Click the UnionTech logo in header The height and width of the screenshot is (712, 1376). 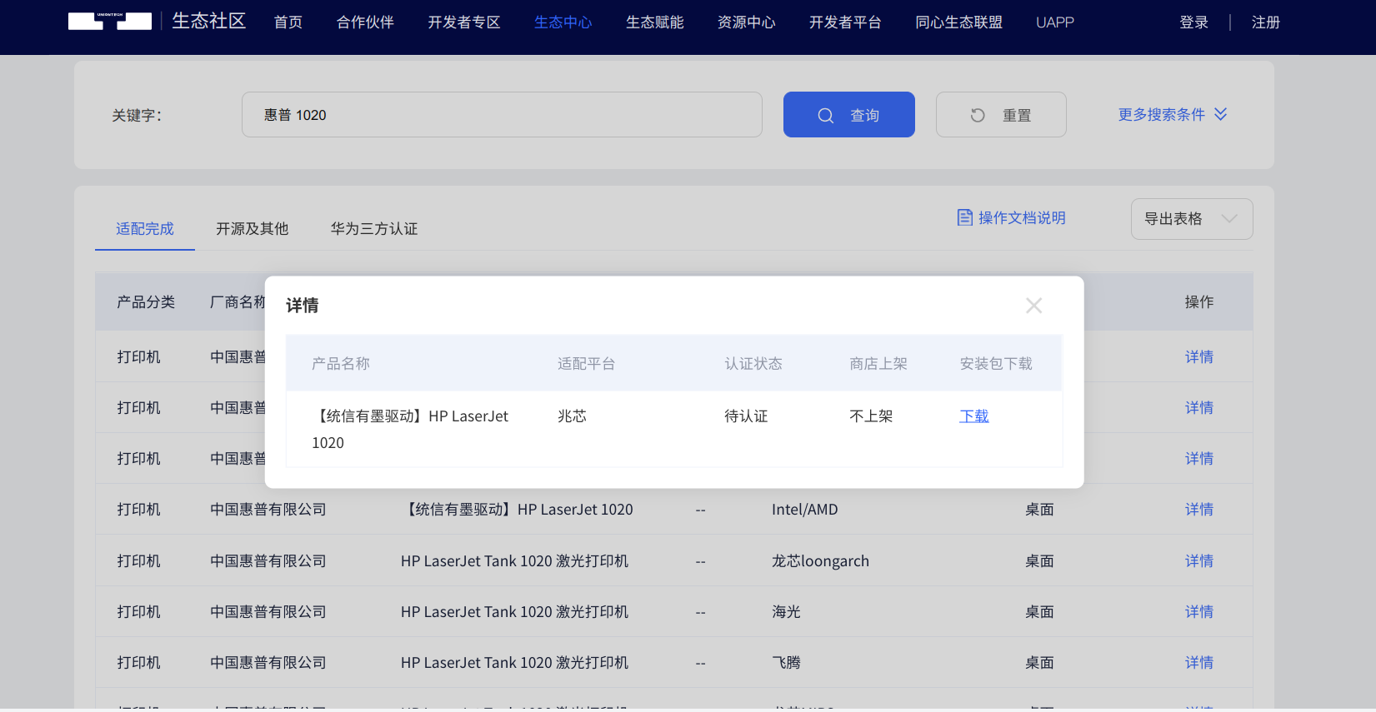(110, 22)
